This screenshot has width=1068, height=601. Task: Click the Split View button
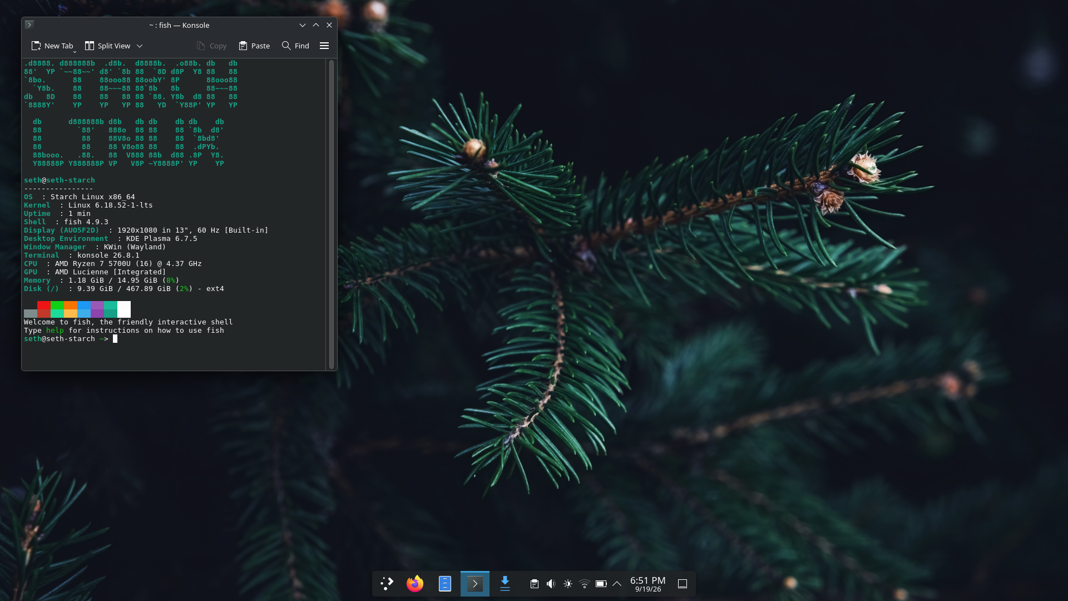(x=107, y=46)
